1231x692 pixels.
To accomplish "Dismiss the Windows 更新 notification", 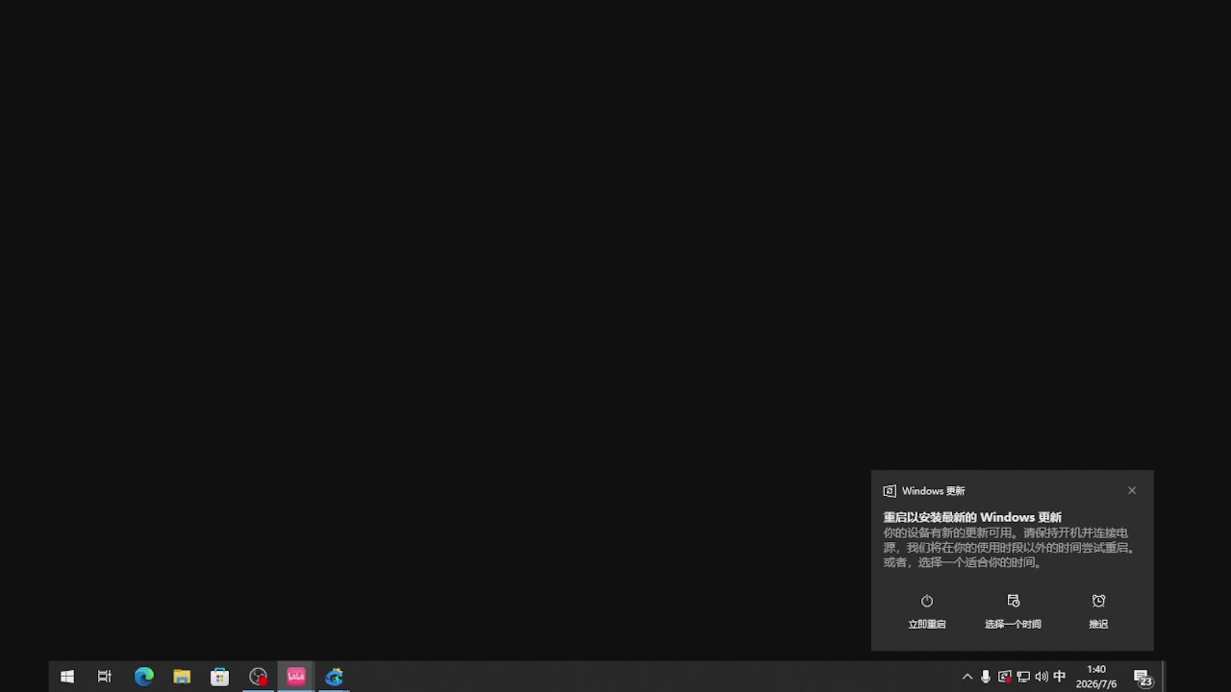I will [1132, 490].
